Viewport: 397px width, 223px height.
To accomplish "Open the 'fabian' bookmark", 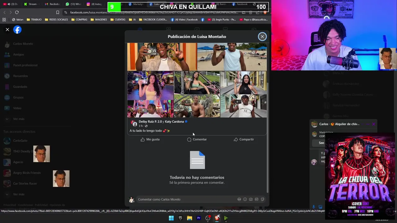I will tap(18, 20).
